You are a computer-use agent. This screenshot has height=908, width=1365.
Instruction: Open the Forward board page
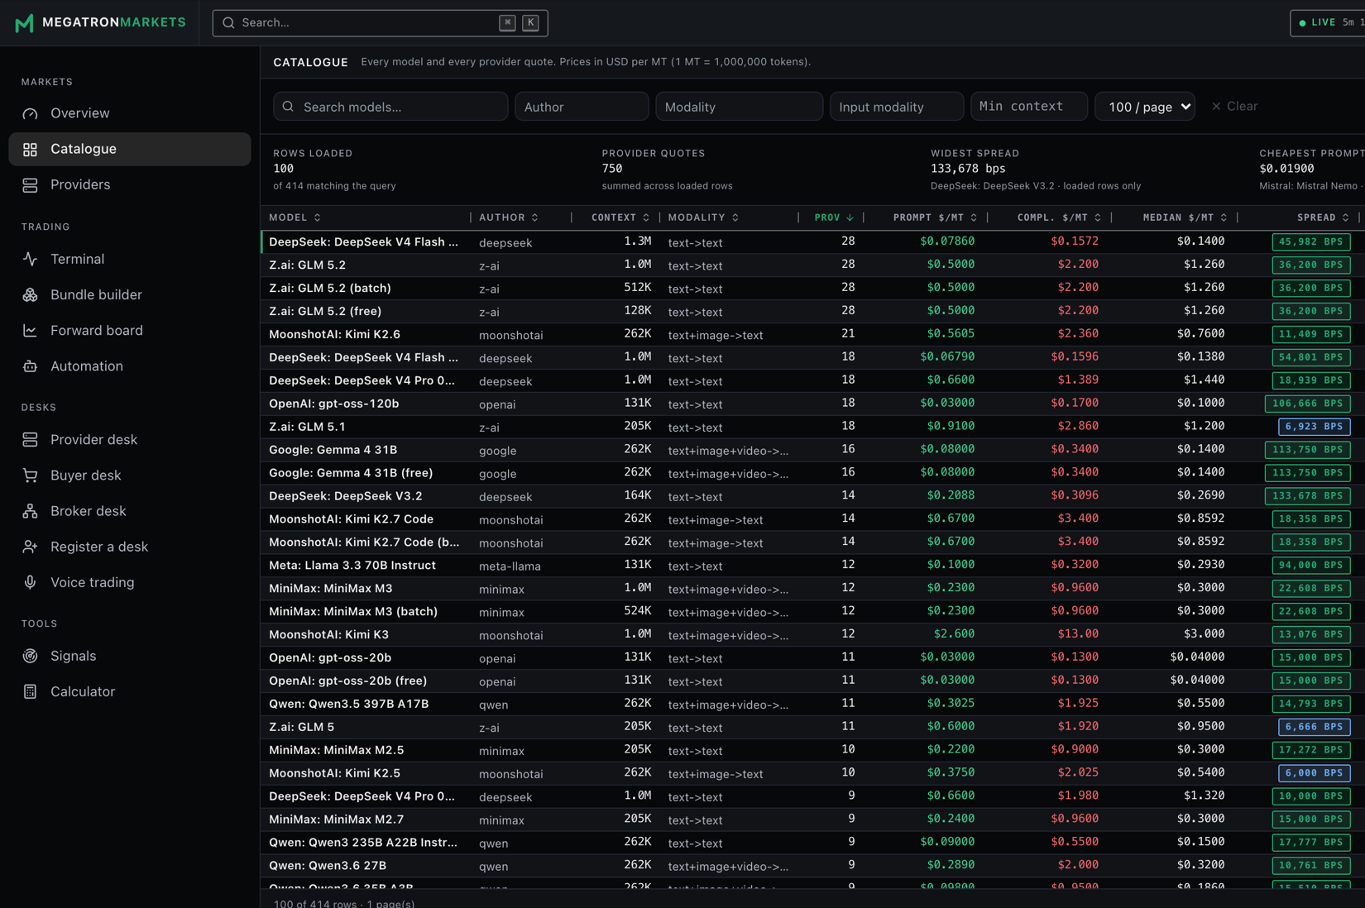tap(130, 330)
